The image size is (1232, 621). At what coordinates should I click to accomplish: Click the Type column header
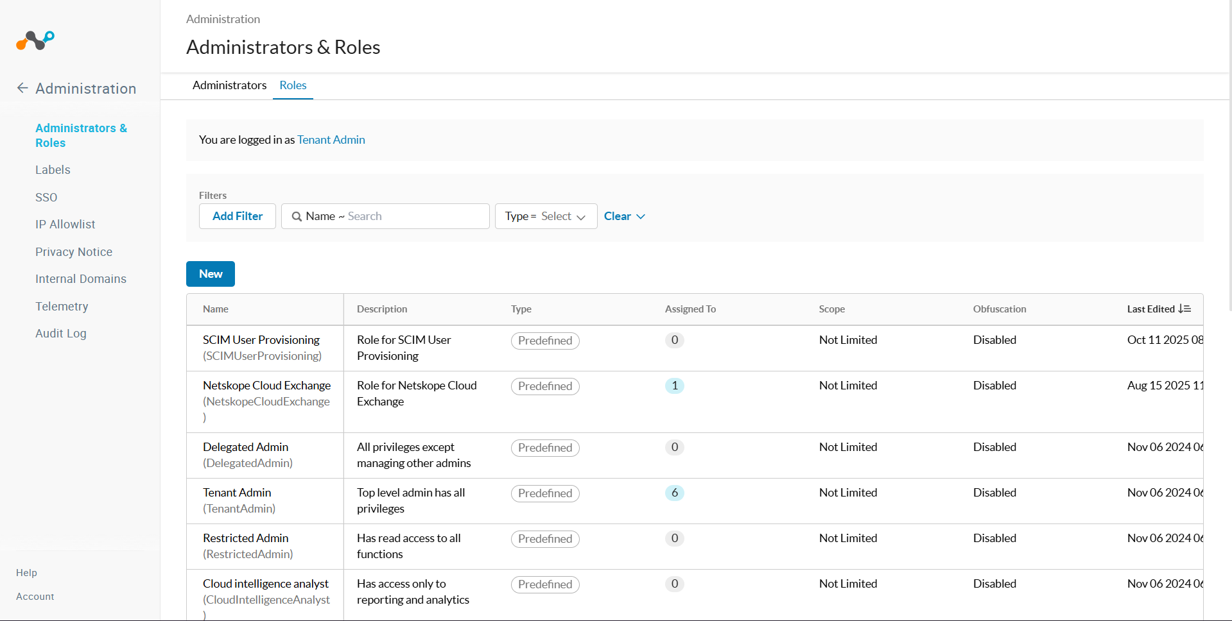521,309
